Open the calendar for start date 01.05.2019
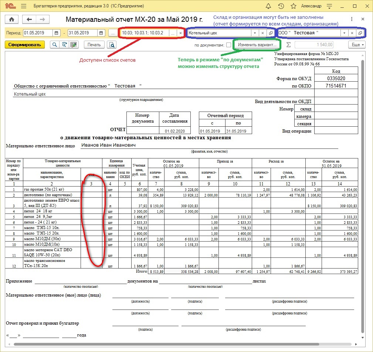This screenshot has width=373, height=352. (x=57, y=33)
